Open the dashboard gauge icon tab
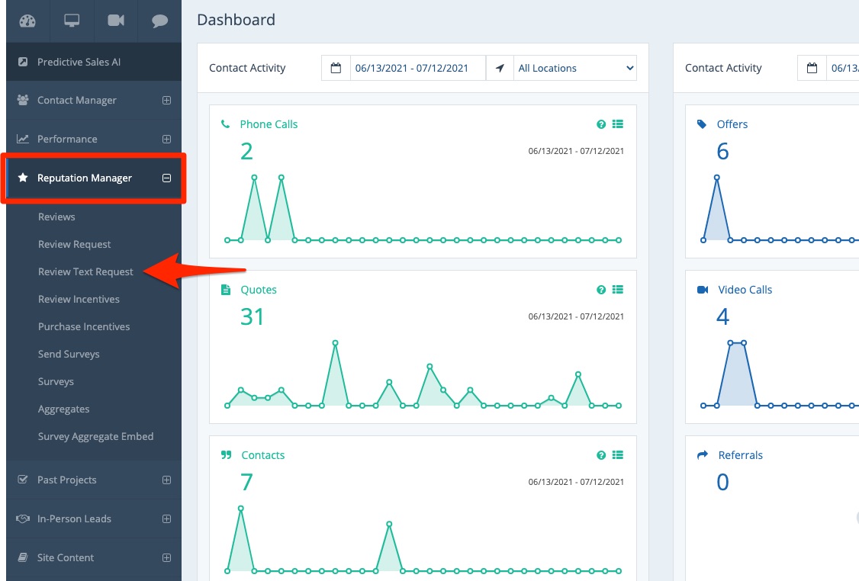Viewport: 859px width, 581px height. pos(27,21)
